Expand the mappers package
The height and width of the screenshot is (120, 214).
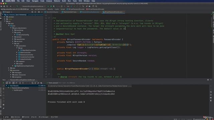[x=15, y=61]
